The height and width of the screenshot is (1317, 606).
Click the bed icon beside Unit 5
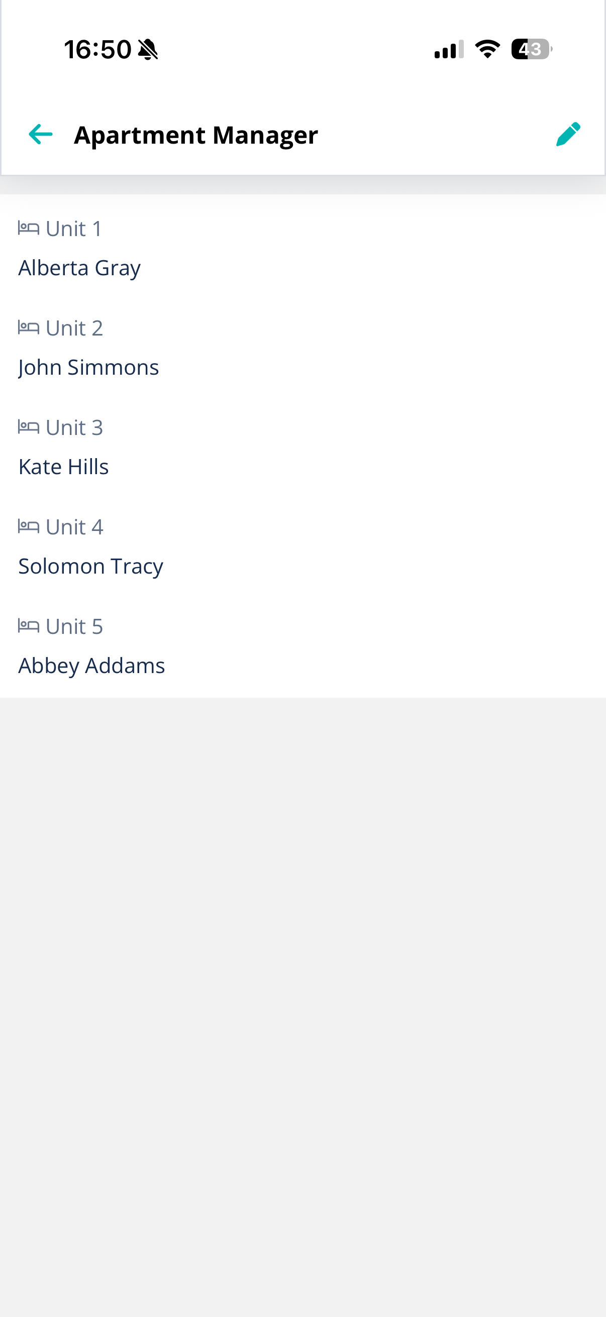(29, 626)
